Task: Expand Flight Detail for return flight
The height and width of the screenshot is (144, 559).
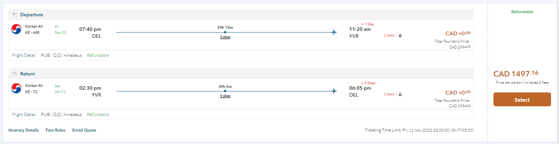Action: point(24,115)
